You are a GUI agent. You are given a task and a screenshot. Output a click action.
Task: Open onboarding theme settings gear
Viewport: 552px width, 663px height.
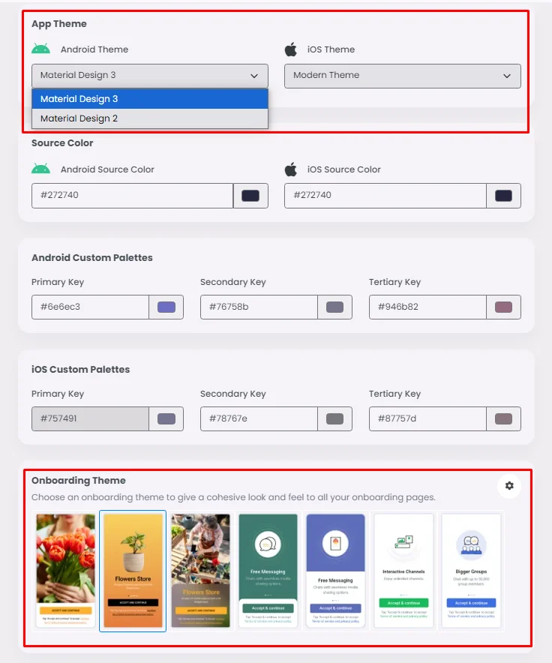point(509,485)
